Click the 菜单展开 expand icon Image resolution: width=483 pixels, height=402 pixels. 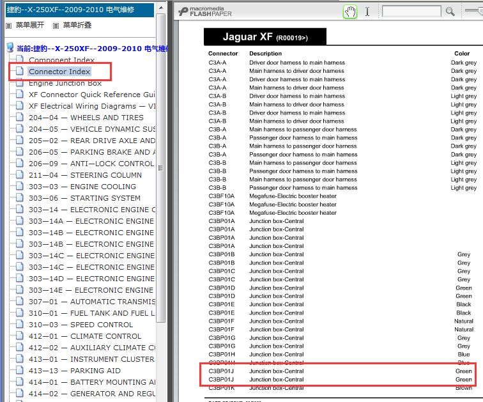tap(9, 26)
